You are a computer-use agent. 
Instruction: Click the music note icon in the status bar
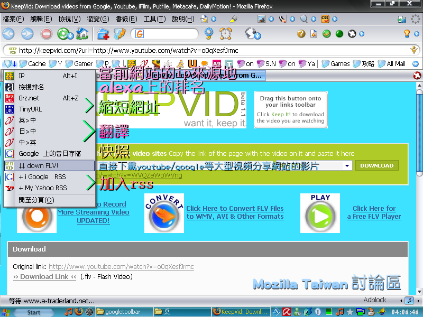[x=409, y=300]
